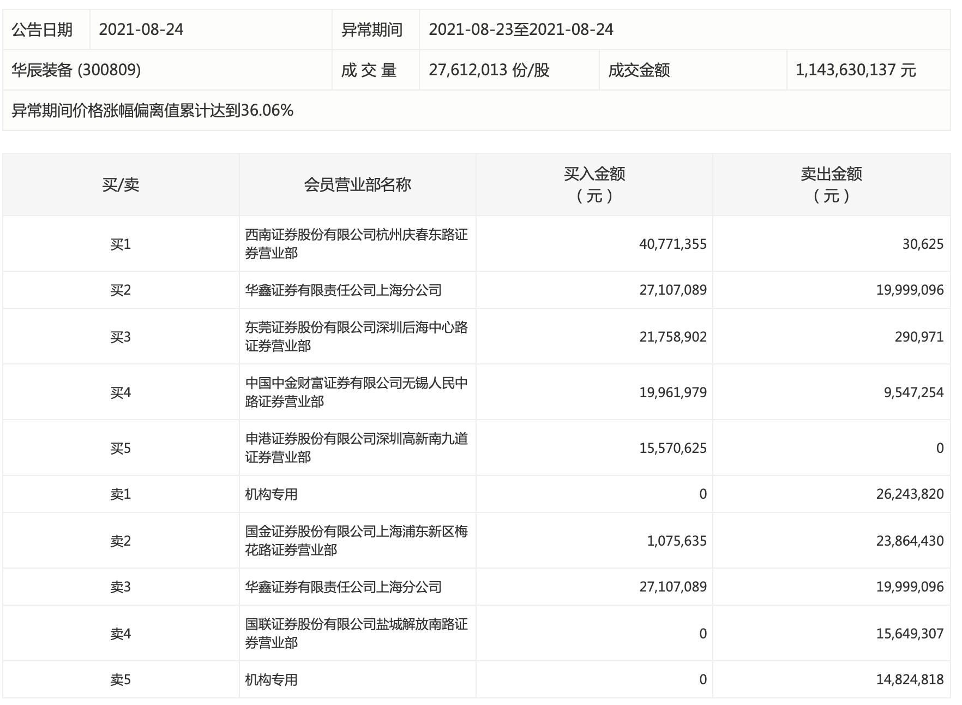Select sell amount 19,999,096 in 买2 row
962x705 pixels.
coord(910,290)
